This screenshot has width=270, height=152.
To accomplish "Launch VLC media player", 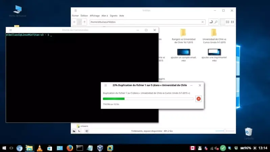I will pos(40,148).
